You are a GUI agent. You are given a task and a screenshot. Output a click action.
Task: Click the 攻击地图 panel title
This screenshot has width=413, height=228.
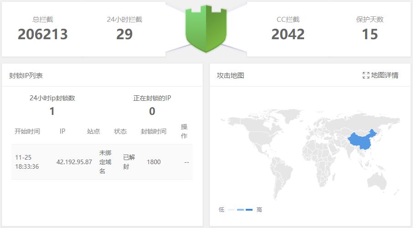(x=231, y=76)
